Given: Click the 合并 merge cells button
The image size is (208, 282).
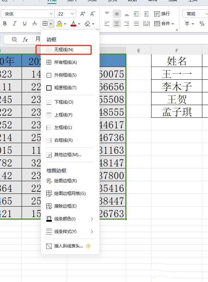Looking at the screenshot, I should click(162, 24).
